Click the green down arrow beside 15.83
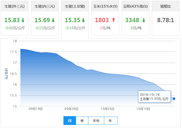 tap(23, 20)
